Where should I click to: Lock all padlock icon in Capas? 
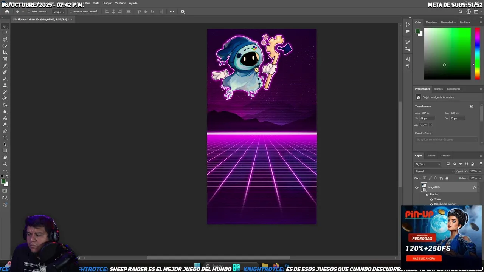click(x=447, y=178)
